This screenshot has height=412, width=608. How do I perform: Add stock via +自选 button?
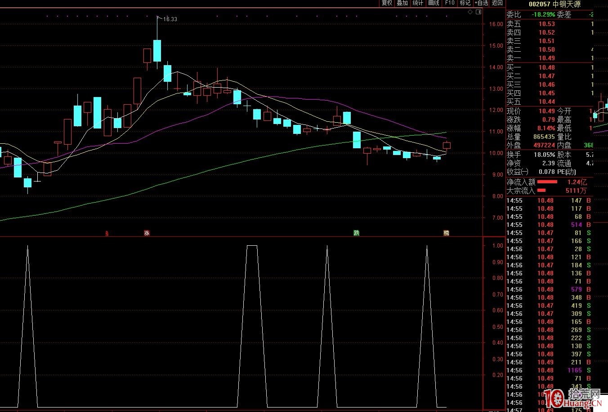click(x=481, y=3)
